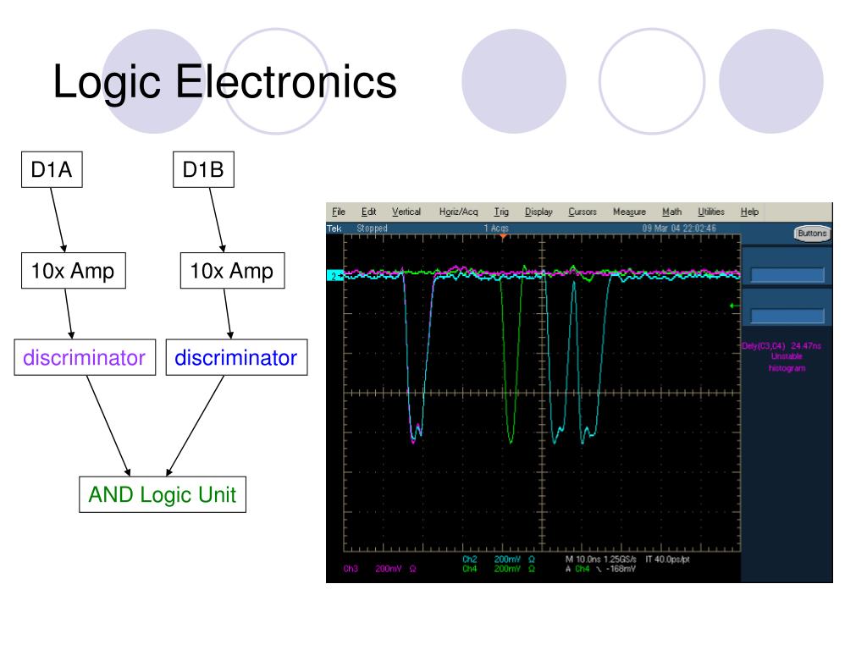Click the Ch2 200mV scale readout

click(x=499, y=559)
